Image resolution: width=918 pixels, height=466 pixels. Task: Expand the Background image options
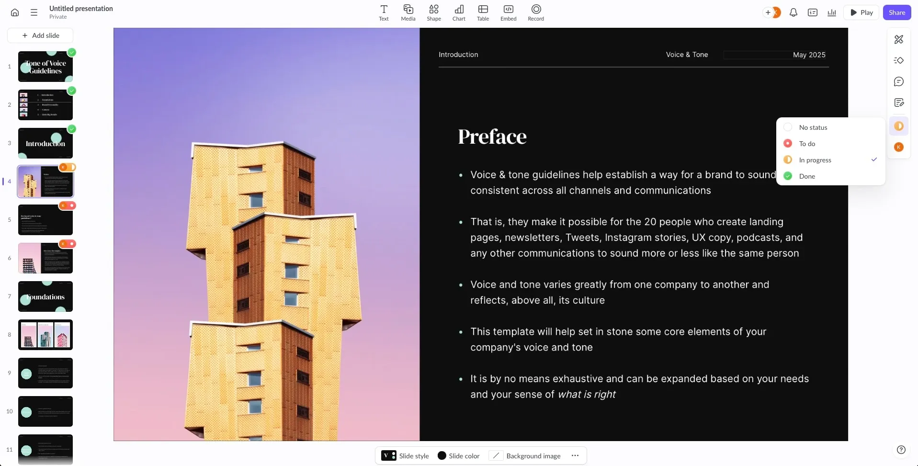(527, 455)
